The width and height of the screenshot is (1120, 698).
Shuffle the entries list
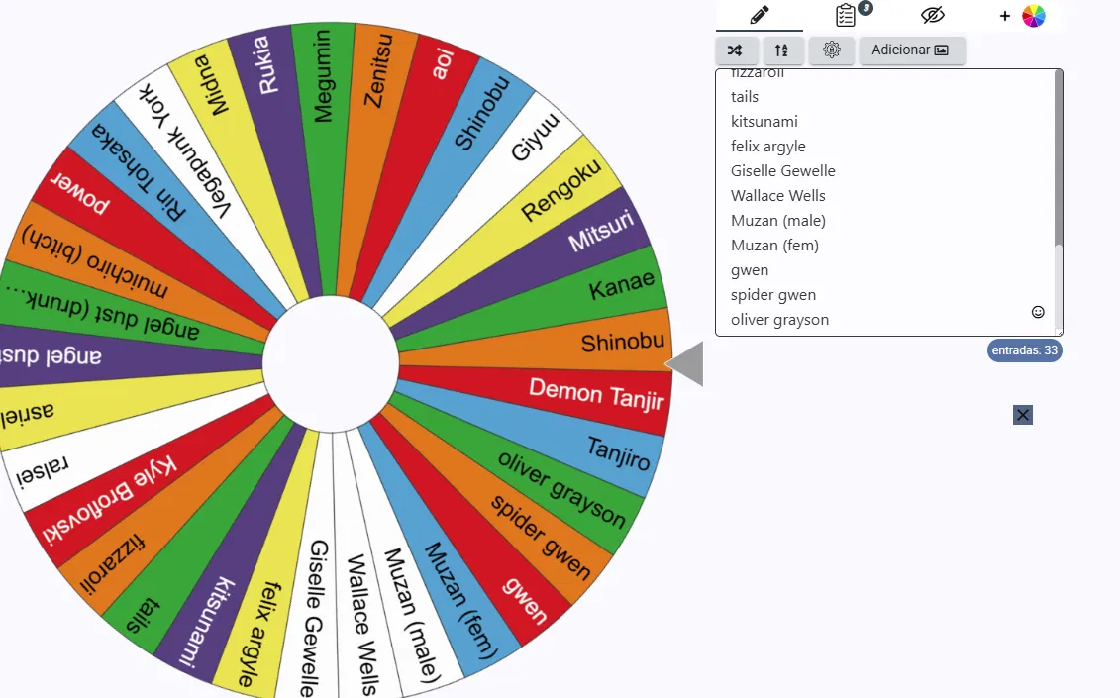click(x=737, y=50)
